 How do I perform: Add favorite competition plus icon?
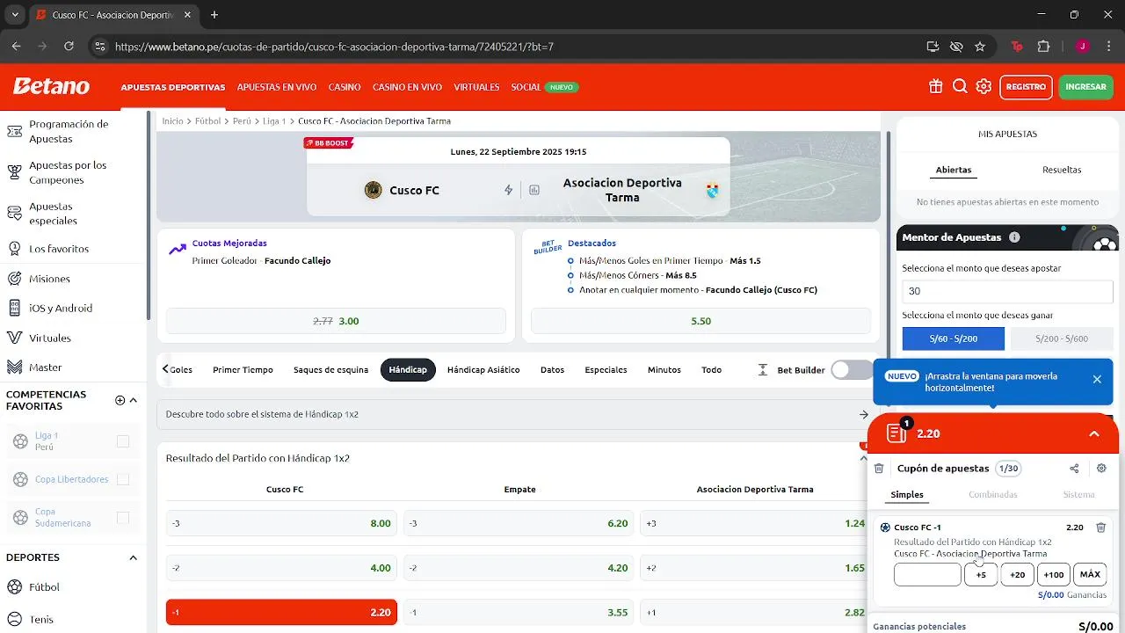[120, 400]
